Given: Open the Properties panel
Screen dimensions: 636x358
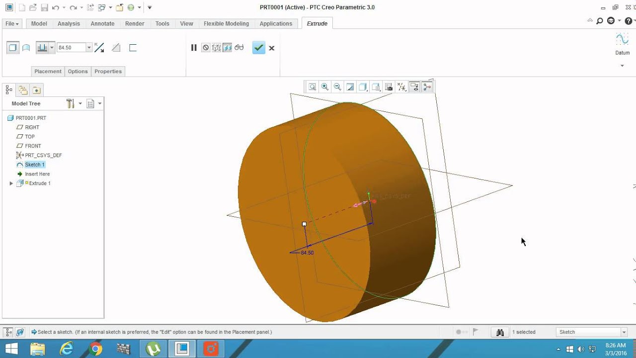Looking at the screenshot, I should 108,71.
